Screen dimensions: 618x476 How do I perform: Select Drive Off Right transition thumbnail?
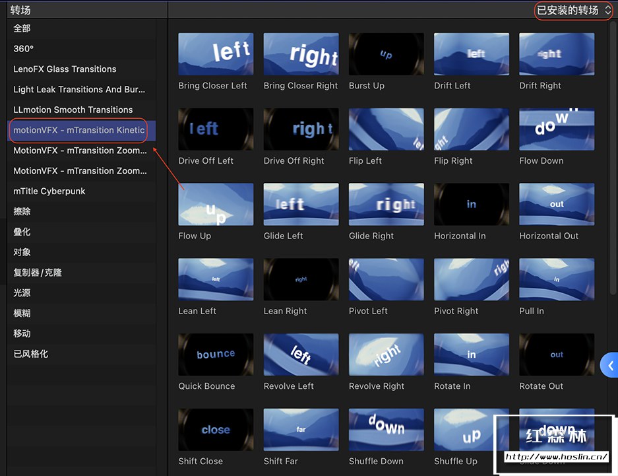pos(301,129)
